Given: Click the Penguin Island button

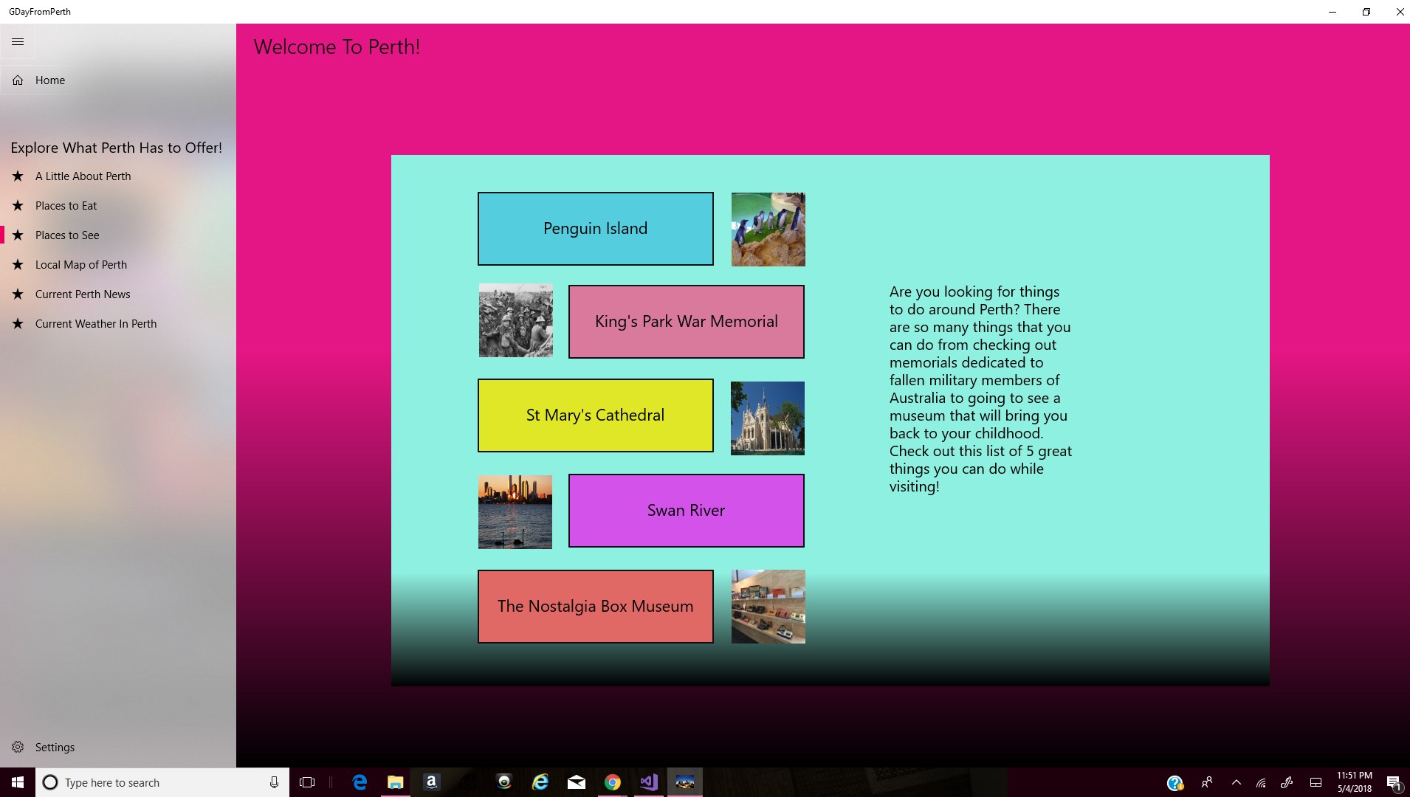Looking at the screenshot, I should (596, 229).
